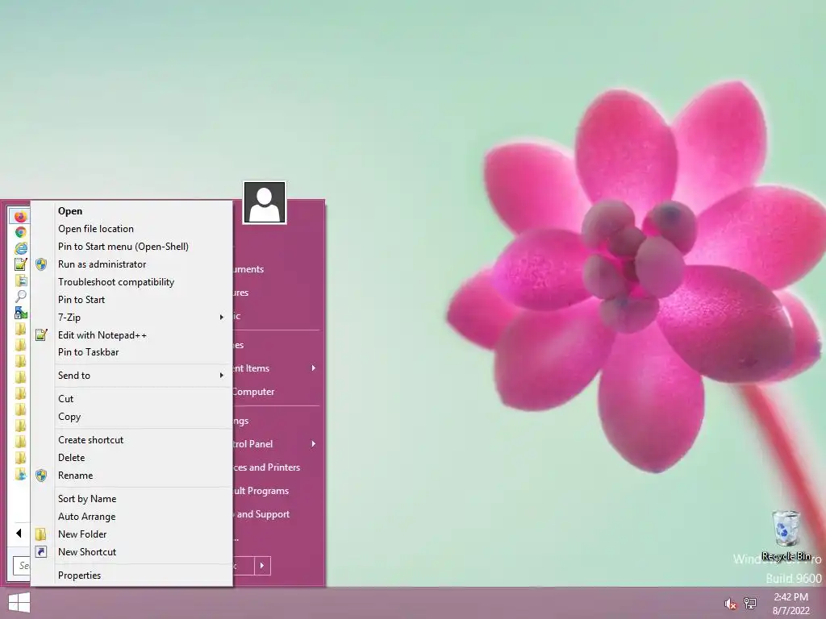Viewport: 826px width, 619px height.
Task: Choose Delete in the context menu
Action: 131,458
